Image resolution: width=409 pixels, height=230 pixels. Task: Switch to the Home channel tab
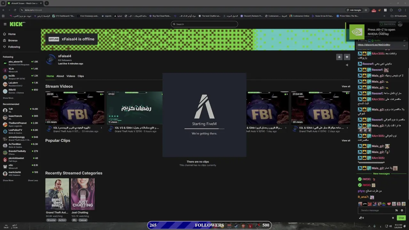click(50, 76)
